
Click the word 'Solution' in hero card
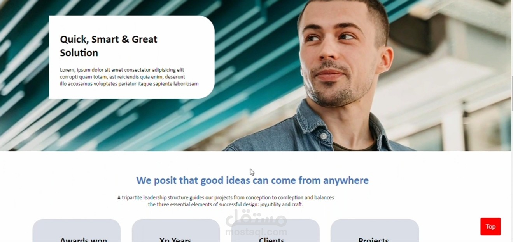click(x=79, y=53)
